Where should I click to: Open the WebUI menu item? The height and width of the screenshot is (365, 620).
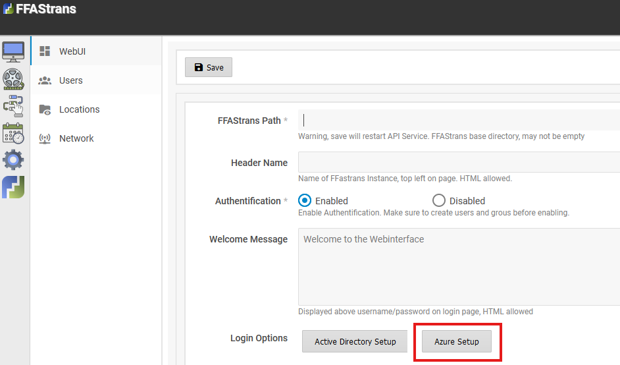97,51
